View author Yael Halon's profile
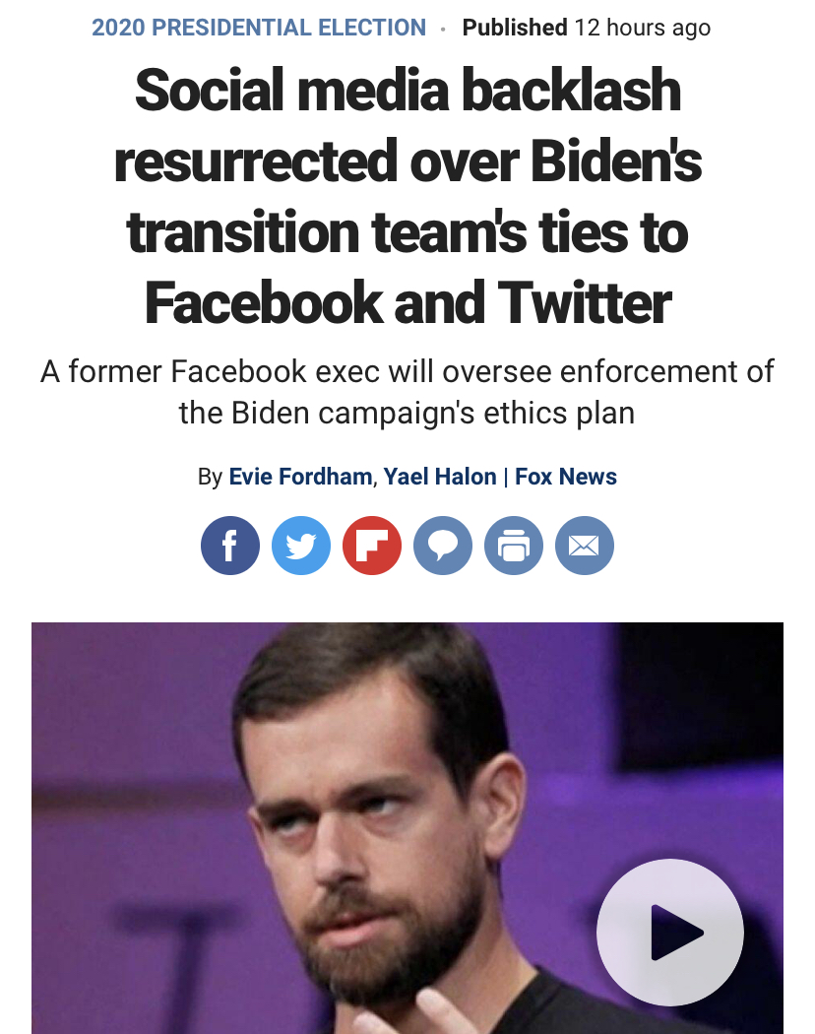Viewport: 815px width, 1034px height. 440,476
